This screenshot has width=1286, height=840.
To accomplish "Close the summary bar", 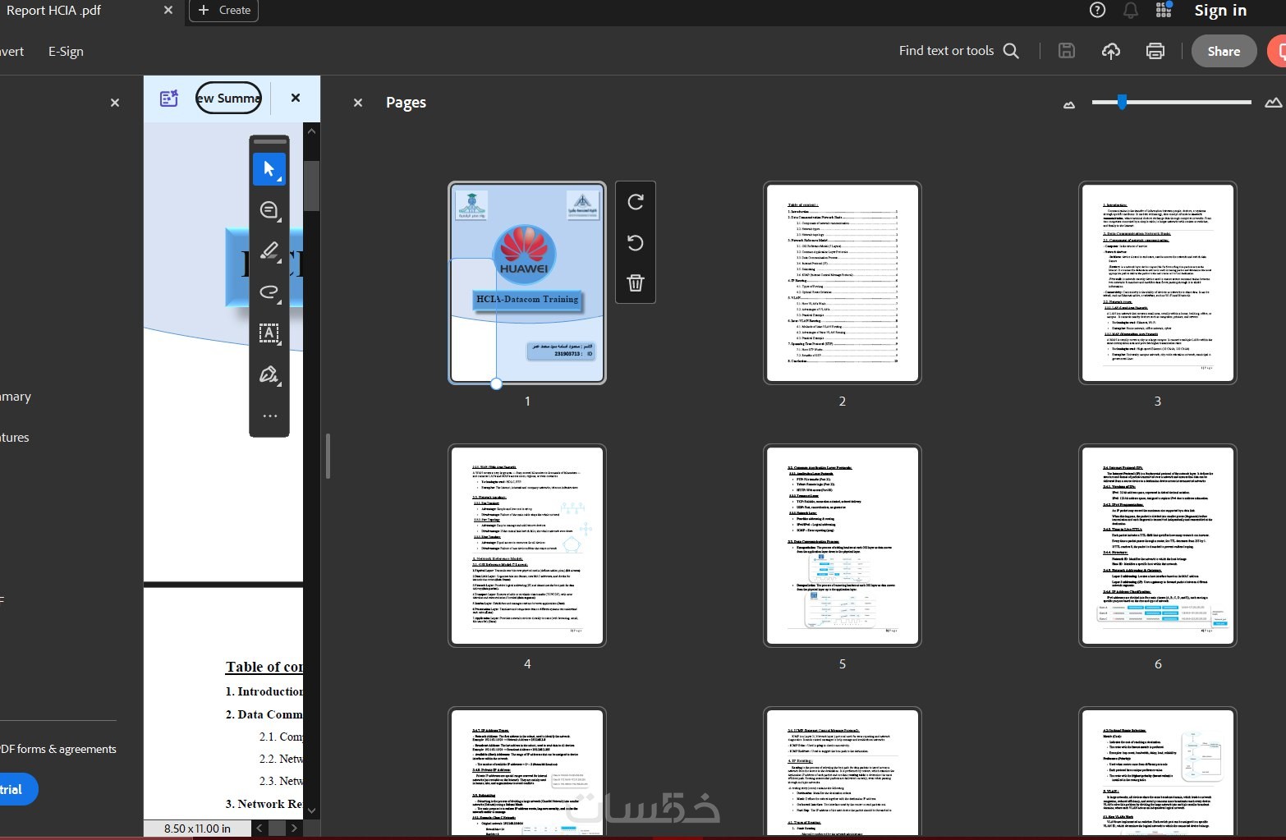I will pyautogui.click(x=296, y=98).
